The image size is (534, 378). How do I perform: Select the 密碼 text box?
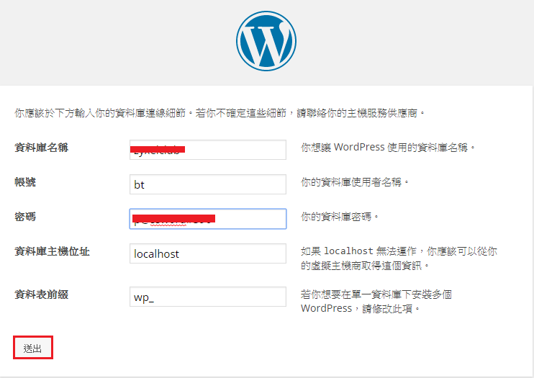pyautogui.click(x=208, y=218)
